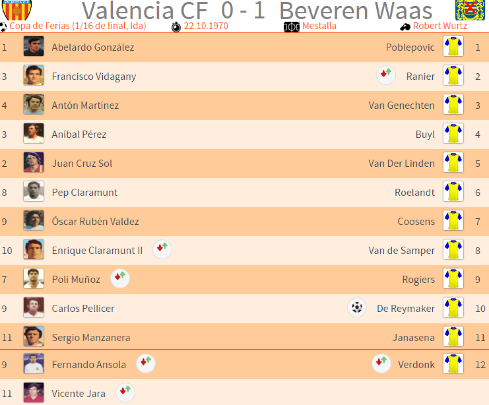Click the Beveren Waas club crest
The width and height of the screenshot is (489, 405).
coord(467,9)
